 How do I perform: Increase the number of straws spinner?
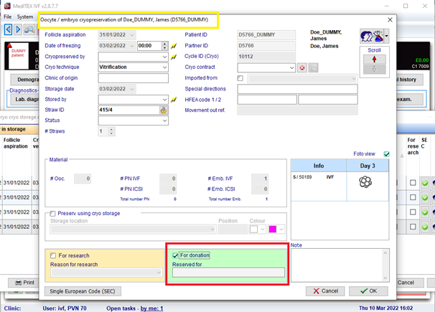click(x=111, y=129)
